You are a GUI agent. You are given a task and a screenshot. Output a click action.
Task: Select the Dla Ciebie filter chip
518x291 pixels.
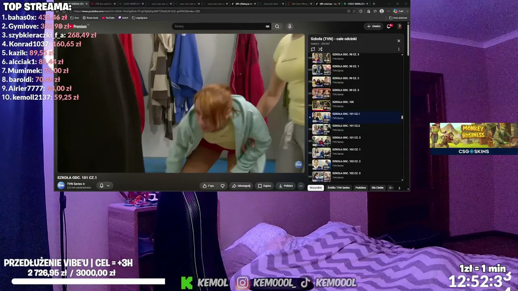tap(378, 188)
